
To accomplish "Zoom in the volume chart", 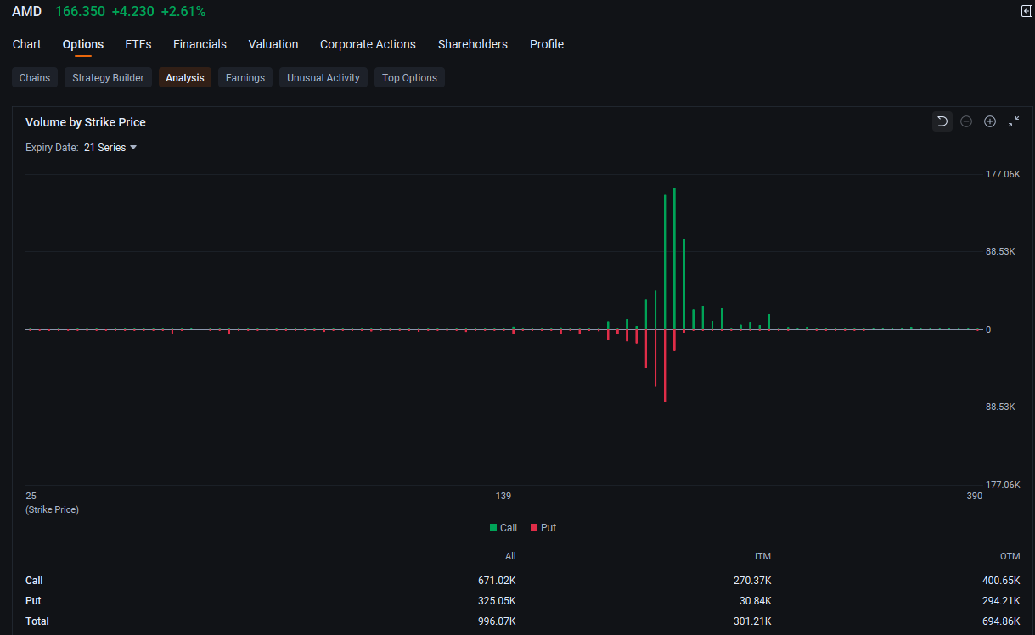I will 990,121.
